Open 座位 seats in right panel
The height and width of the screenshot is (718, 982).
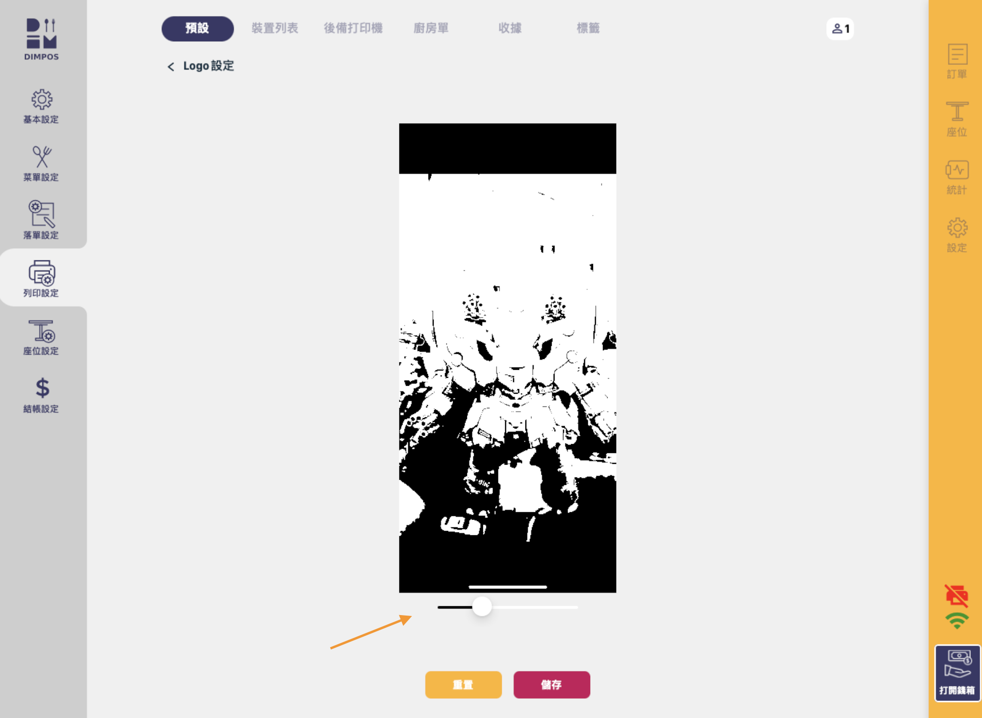click(957, 119)
